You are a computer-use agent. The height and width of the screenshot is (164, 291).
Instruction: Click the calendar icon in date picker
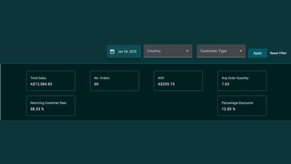[112, 51]
